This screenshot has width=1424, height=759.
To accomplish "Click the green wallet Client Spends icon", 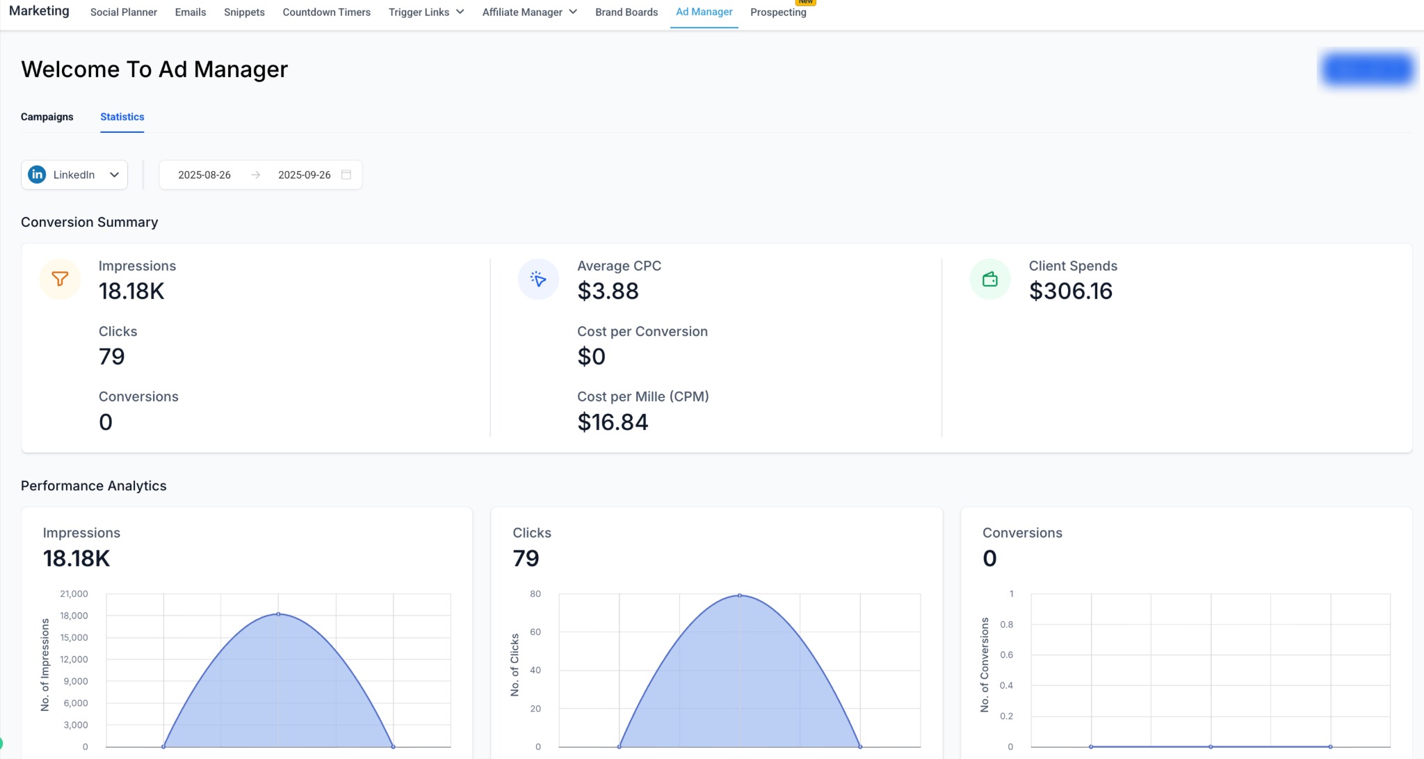I will pos(990,279).
